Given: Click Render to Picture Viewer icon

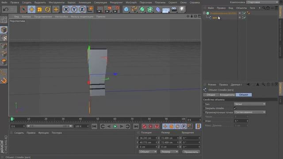Looking at the screenshot, I should 108,9.
